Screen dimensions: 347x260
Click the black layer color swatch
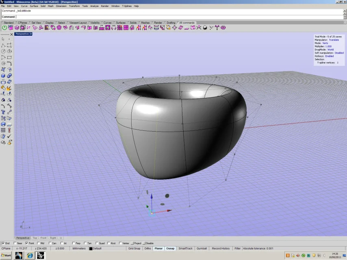pos(91,249)
